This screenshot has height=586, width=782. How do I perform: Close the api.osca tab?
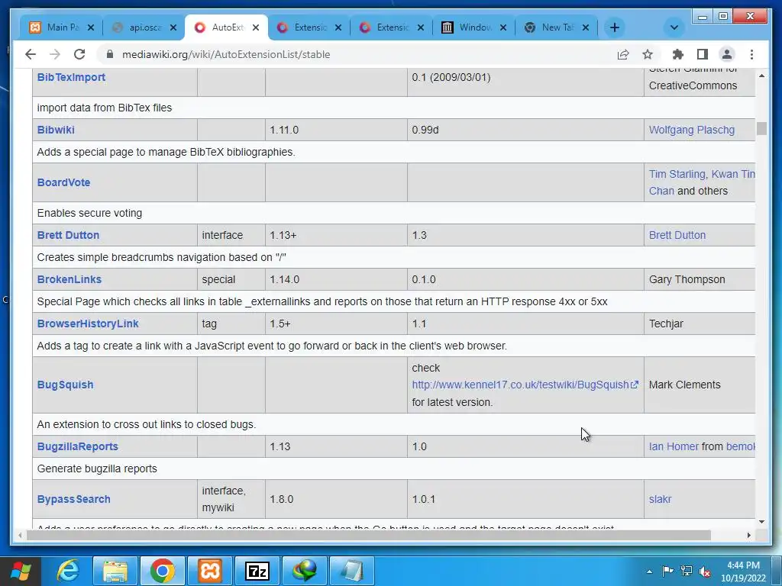coord(173,28)
